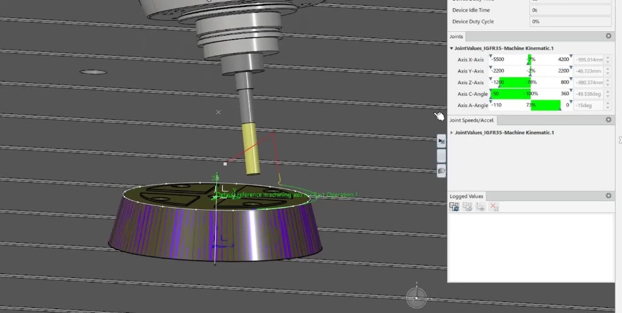Click the Axis A-Angle value stepper arrows

[x=607, y=106]
